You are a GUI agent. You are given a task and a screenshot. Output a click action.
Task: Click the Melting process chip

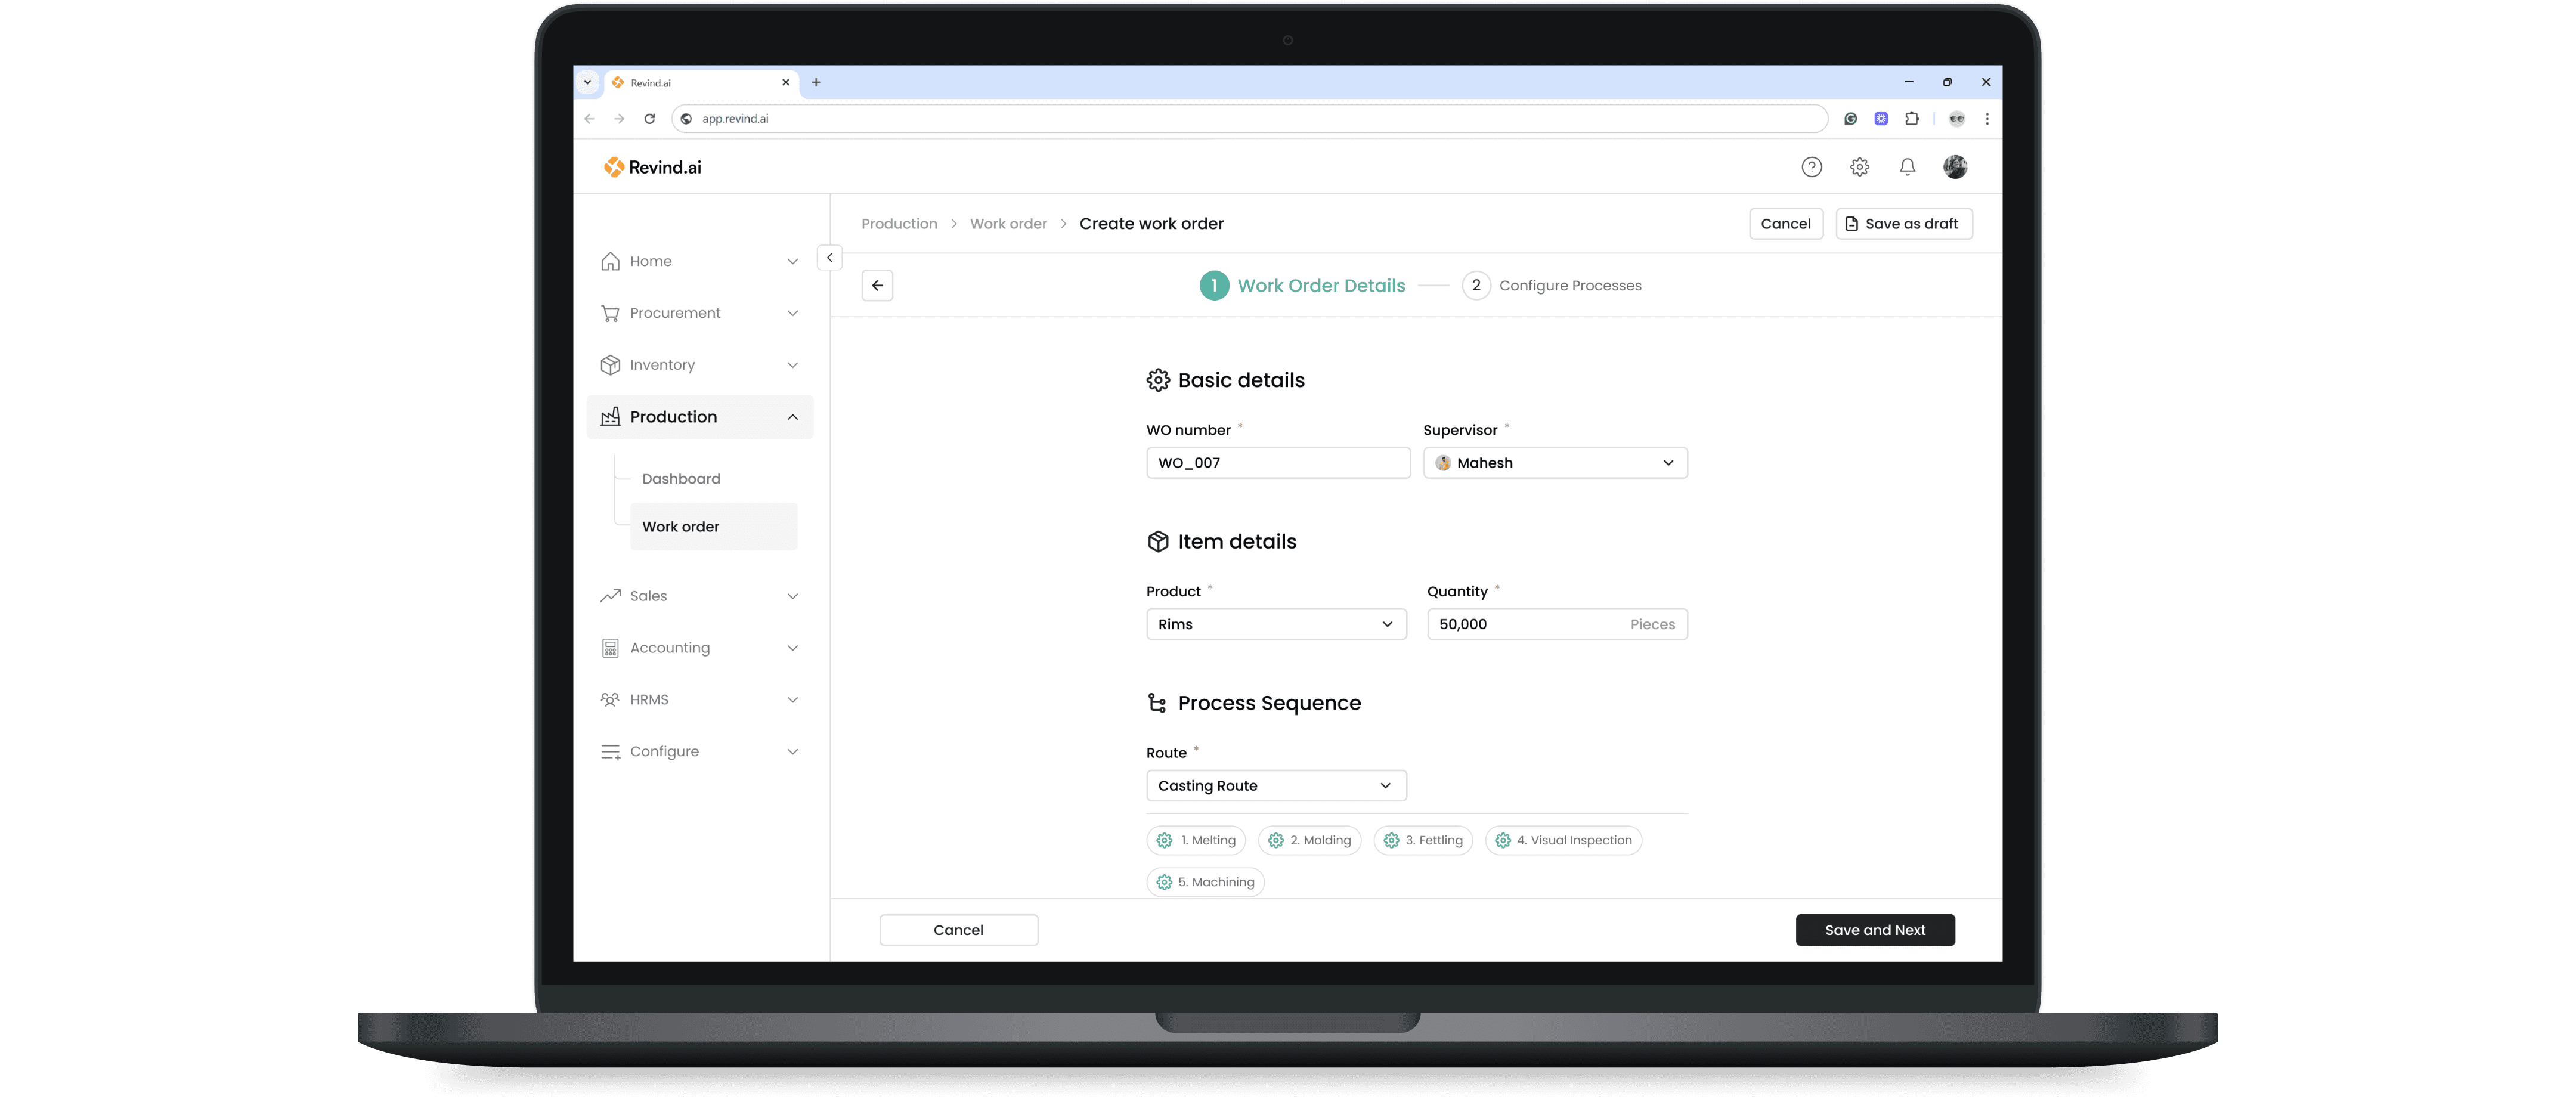click(1196, 841)
